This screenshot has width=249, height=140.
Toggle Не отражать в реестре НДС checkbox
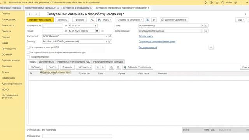pos(28,47)
